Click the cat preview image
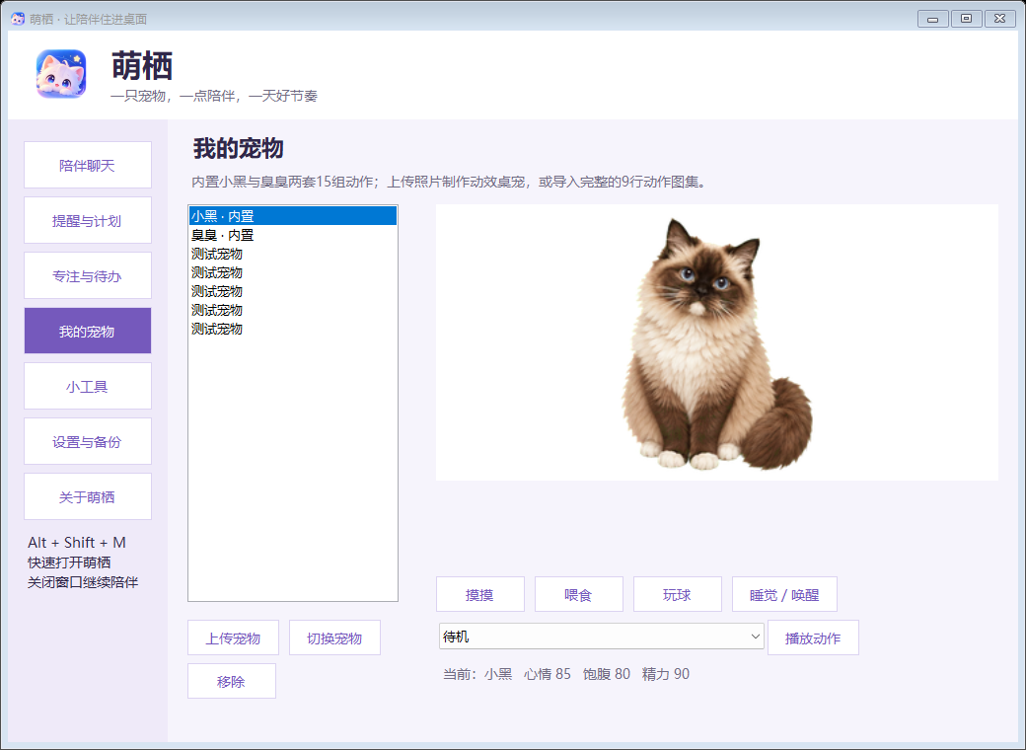Image resolution: width=1026 pixels, height=750 pixels. click(715, 344)
